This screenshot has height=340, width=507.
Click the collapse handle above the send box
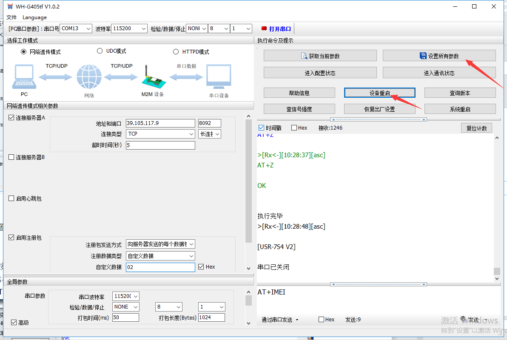point(379,284)
